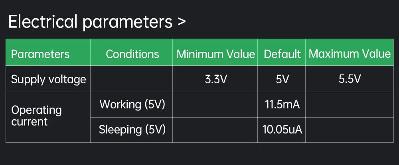Select the 5.5V maximum voltage cell
399x165 pixels.
[x=350, y=79]
